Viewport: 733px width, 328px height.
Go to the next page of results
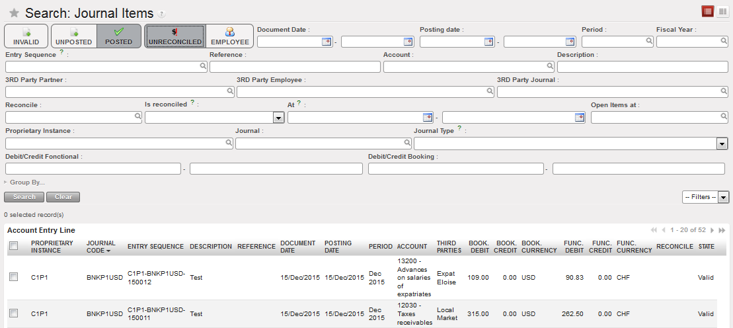[x=712, y=230]
